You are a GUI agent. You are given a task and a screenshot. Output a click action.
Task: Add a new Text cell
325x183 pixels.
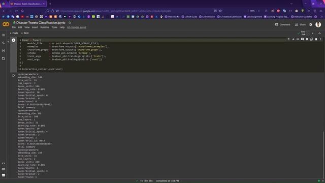click(25, 33)
